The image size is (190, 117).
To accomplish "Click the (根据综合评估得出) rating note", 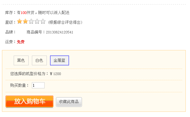I will tap(65, 22).
